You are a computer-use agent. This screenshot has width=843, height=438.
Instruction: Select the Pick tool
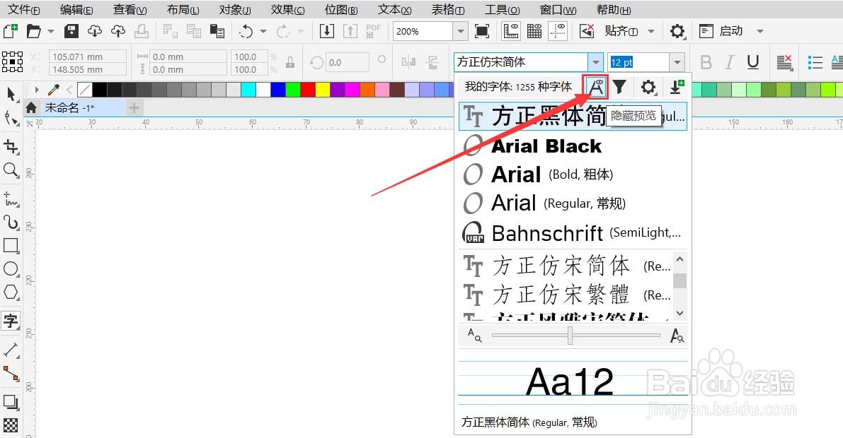click(x=11, y=95)
